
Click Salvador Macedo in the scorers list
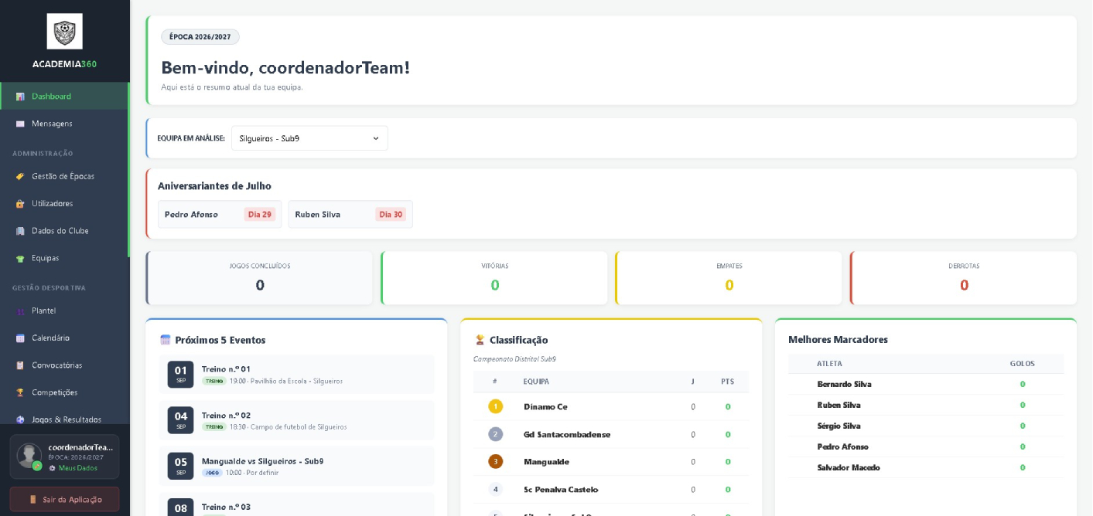pos(849,467)
